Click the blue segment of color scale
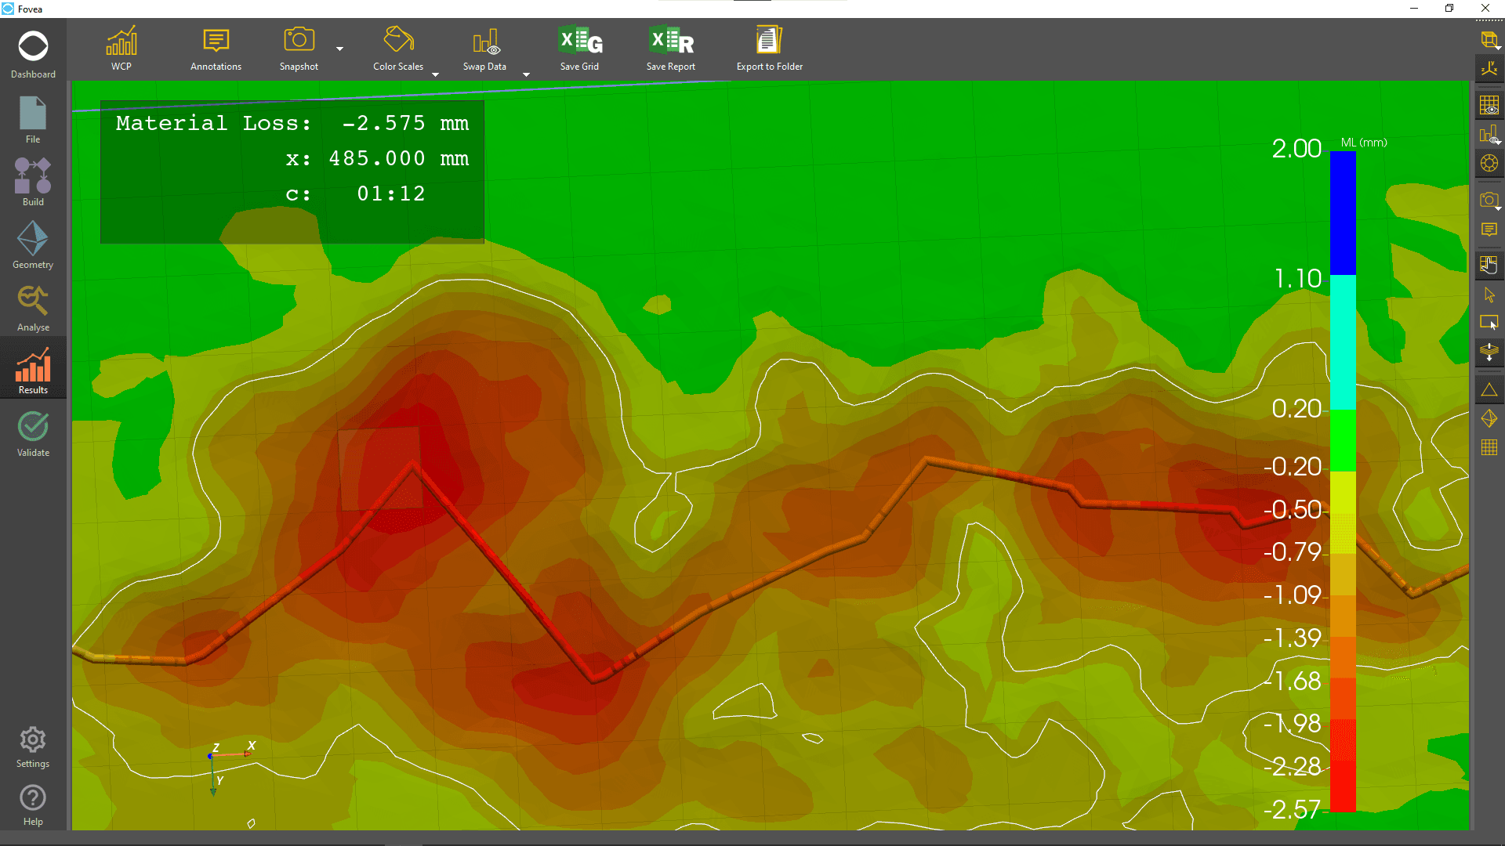This screenshot has width=1505, height=846. (x=1343, y=213)
